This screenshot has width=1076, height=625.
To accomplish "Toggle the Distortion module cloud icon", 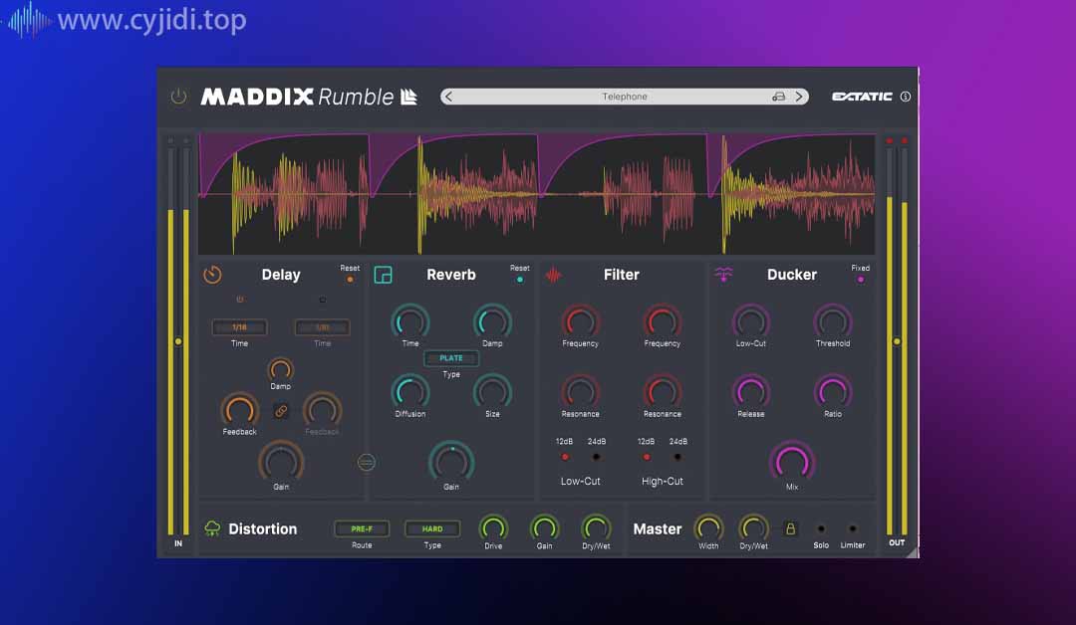I will 213,528.
